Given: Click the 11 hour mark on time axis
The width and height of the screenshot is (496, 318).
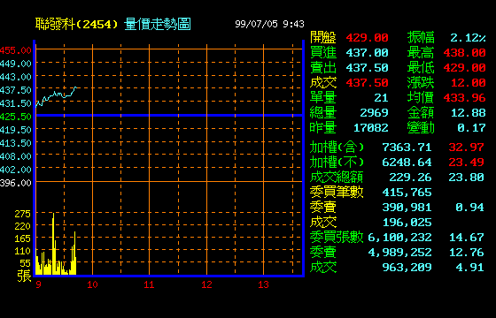Looking at the screenshot, I should point(149,284).
